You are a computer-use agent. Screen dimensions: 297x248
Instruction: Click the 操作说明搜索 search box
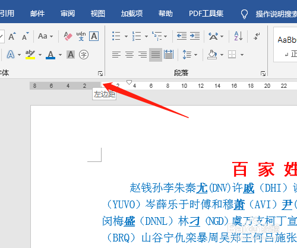[x=276, y=14]
